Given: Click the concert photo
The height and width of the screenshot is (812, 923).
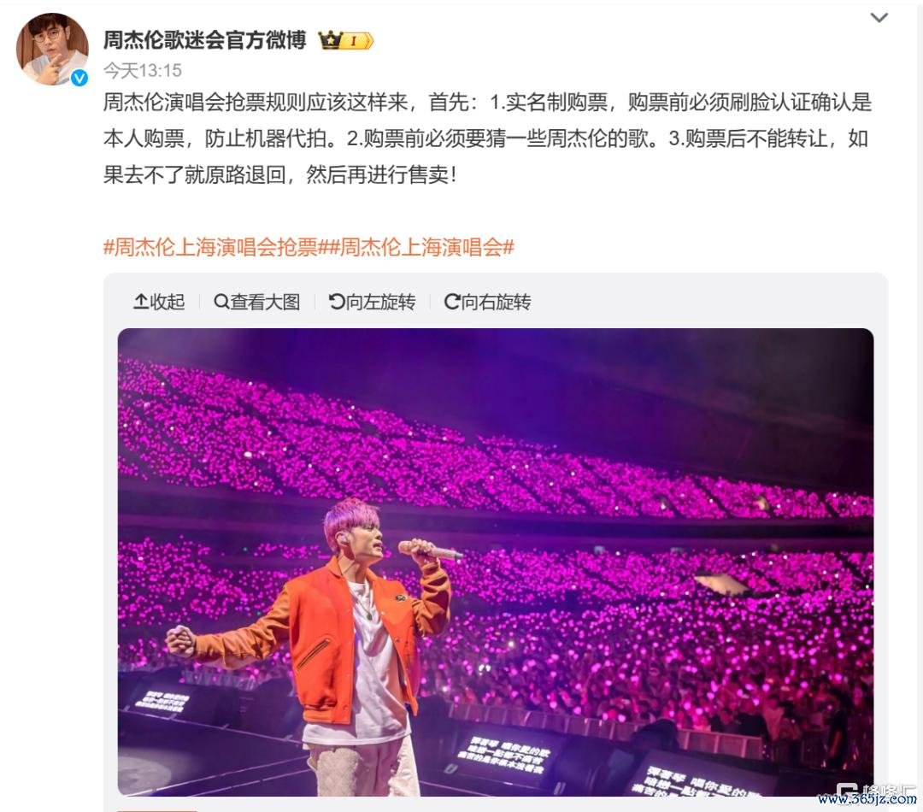Looking at the screenshot, I should 496,562.
